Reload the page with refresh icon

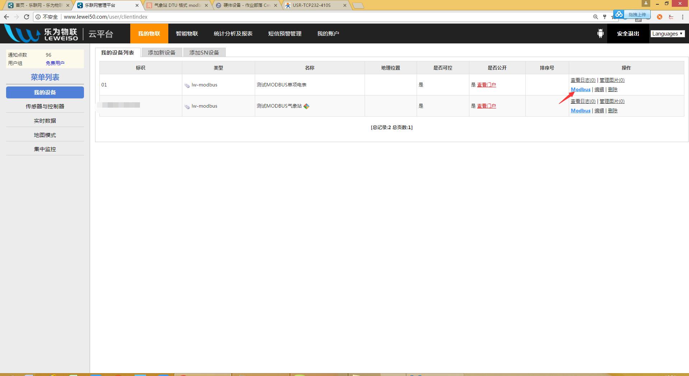27,17
